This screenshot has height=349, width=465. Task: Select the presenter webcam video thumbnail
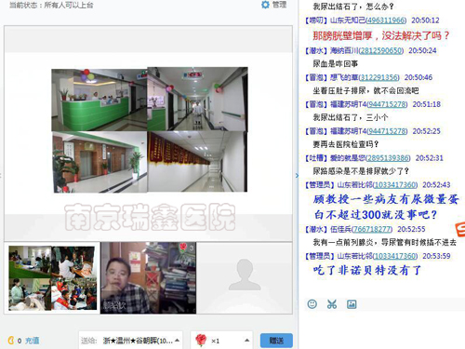tap(148, 278)
